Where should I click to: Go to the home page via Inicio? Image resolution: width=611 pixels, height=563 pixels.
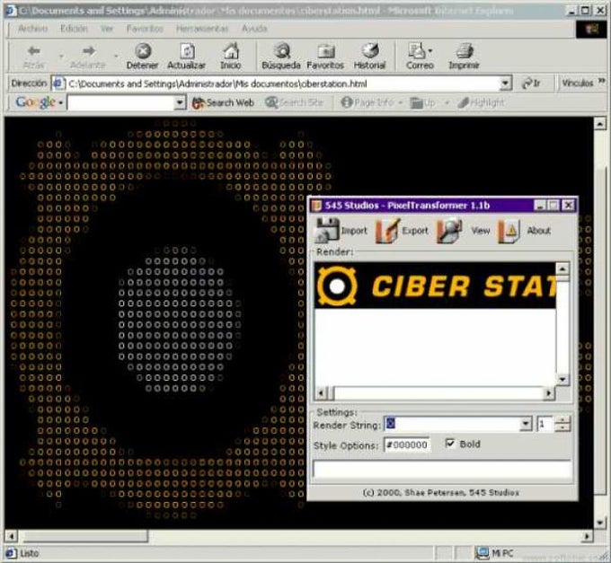tap(231, 57)
